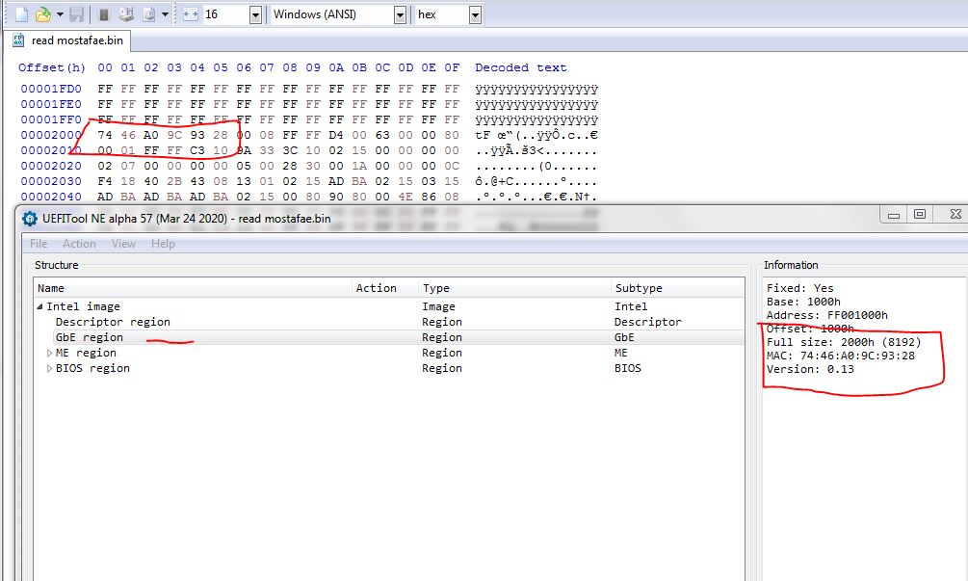Click the Save floppy disk icon
Viewport: 968px width, 581px height.
tap(76, 14)
